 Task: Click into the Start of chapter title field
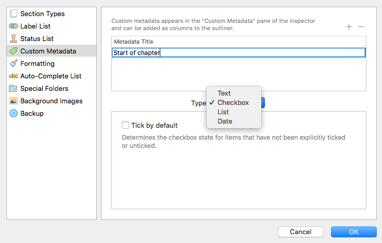click(239, 52)
